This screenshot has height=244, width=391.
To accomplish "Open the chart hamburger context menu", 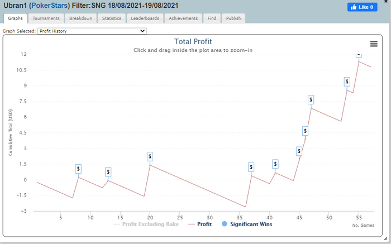I will tap(373, 44).
